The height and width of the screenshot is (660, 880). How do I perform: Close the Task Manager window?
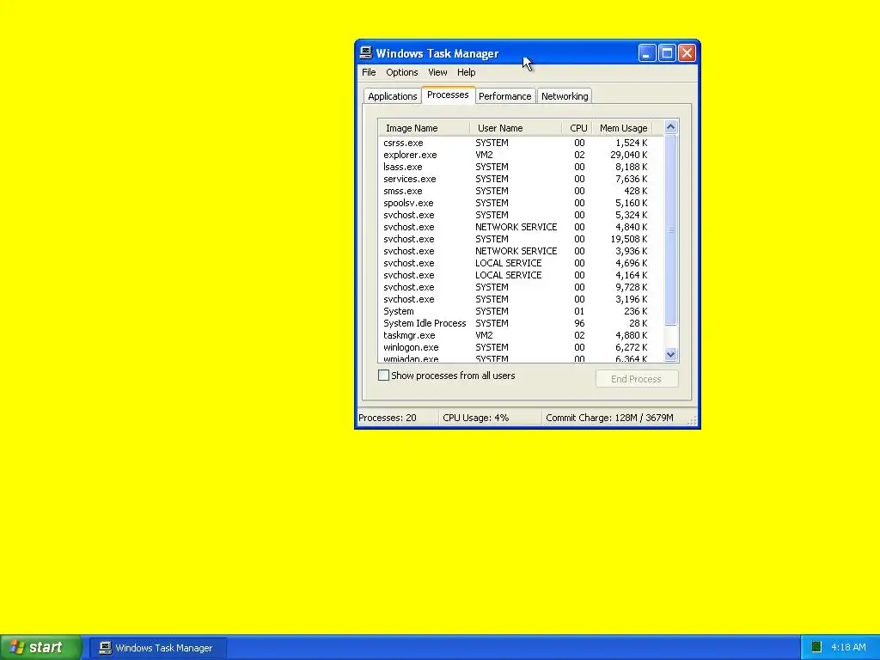687,53
